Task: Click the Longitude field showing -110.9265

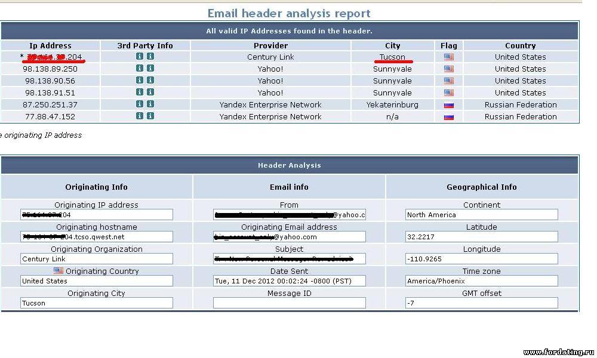Action: click(481, 259)
